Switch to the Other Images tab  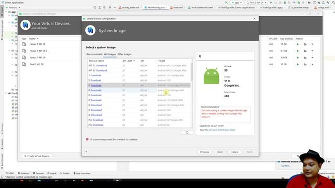point(125,54)
